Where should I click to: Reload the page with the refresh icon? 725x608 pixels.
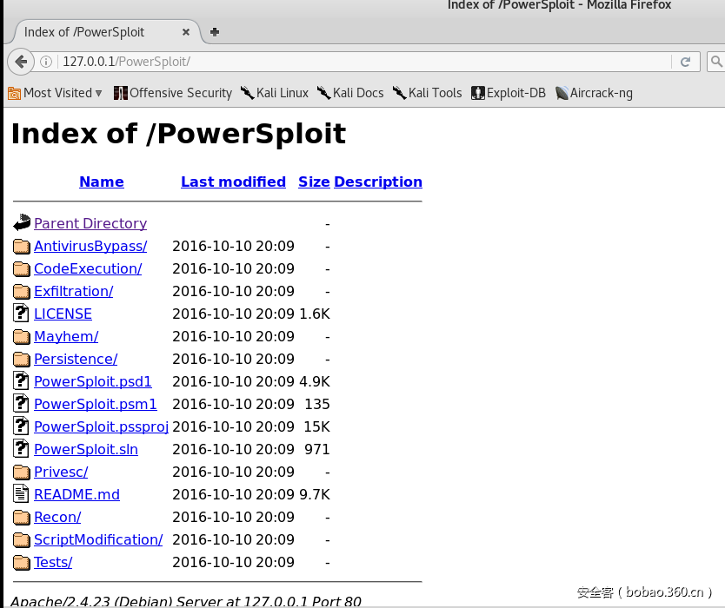tap(685, 62)
